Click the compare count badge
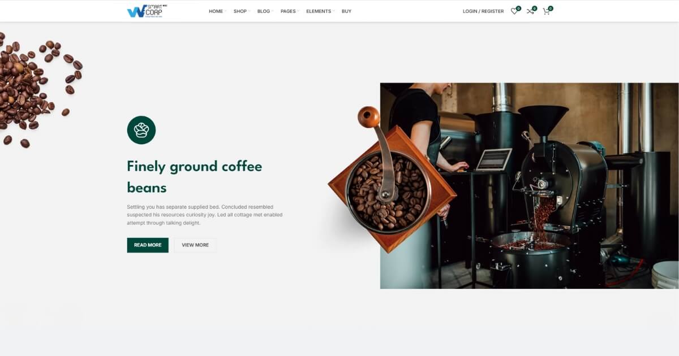This screenshot has width=679, height=356. 535,8
